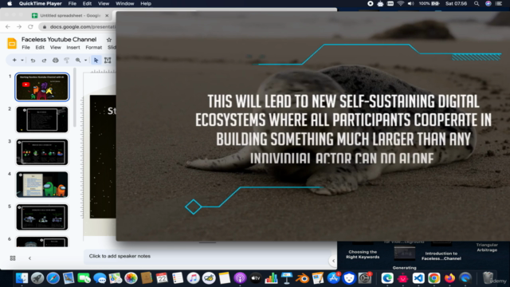The image size is (510, 287).
Task: Click the Wi-Fi icon in menu bar
Action: [401, 3]
